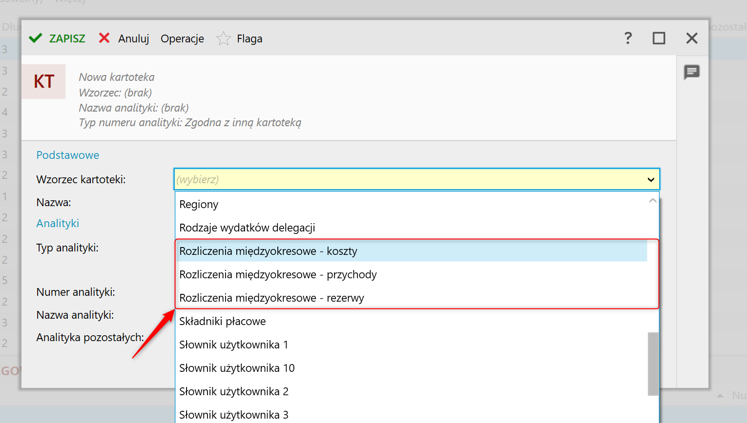Open the comments panel icon

point(692,72)
